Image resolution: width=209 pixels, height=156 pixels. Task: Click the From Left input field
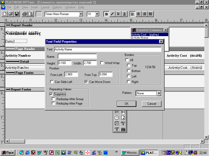71,75
